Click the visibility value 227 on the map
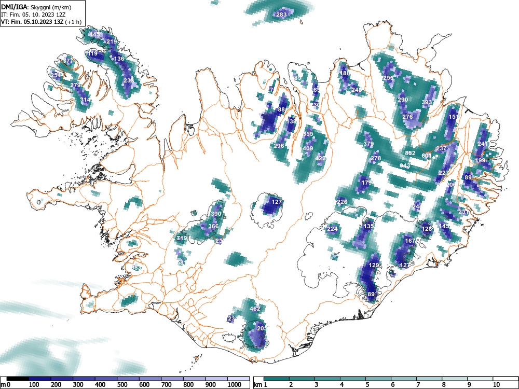 (x=444, y=173)
